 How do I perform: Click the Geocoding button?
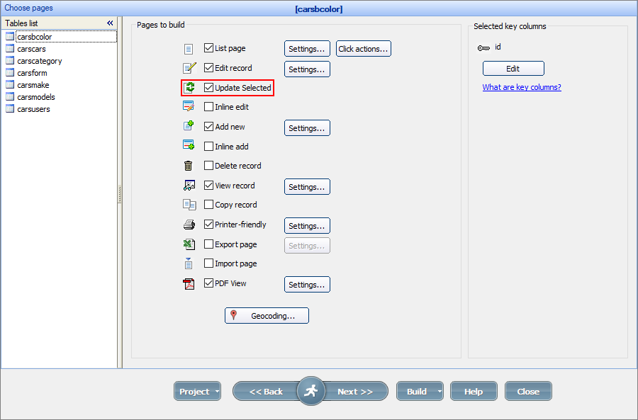[267, 315]
